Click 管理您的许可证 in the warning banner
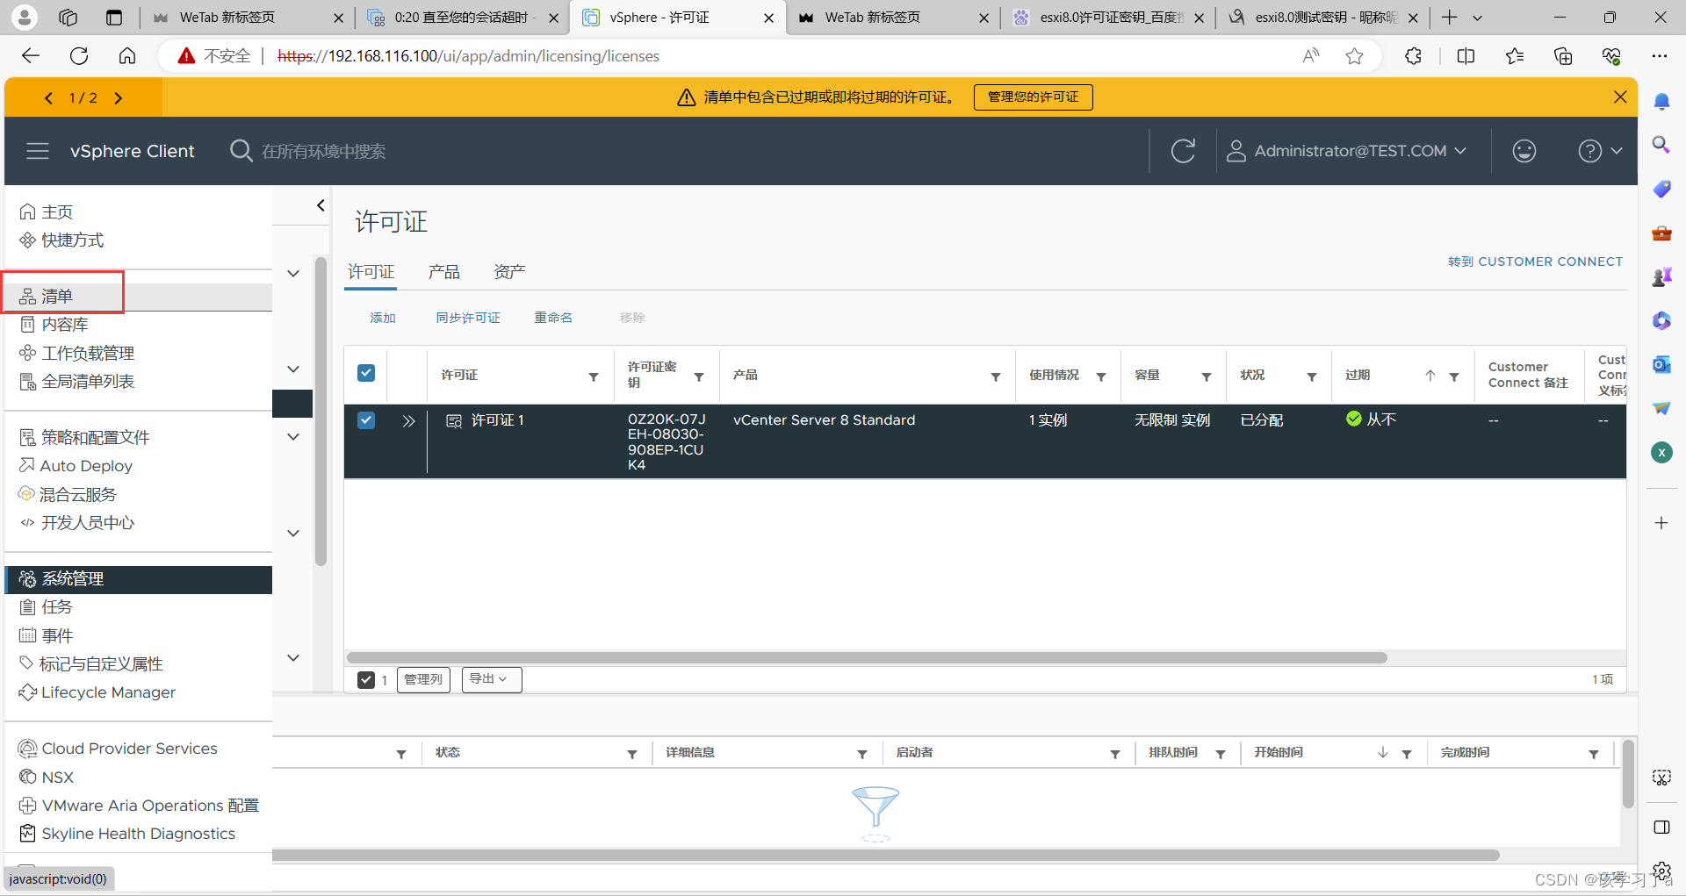The image size is (1686, 896). (x=1033, y=97)
